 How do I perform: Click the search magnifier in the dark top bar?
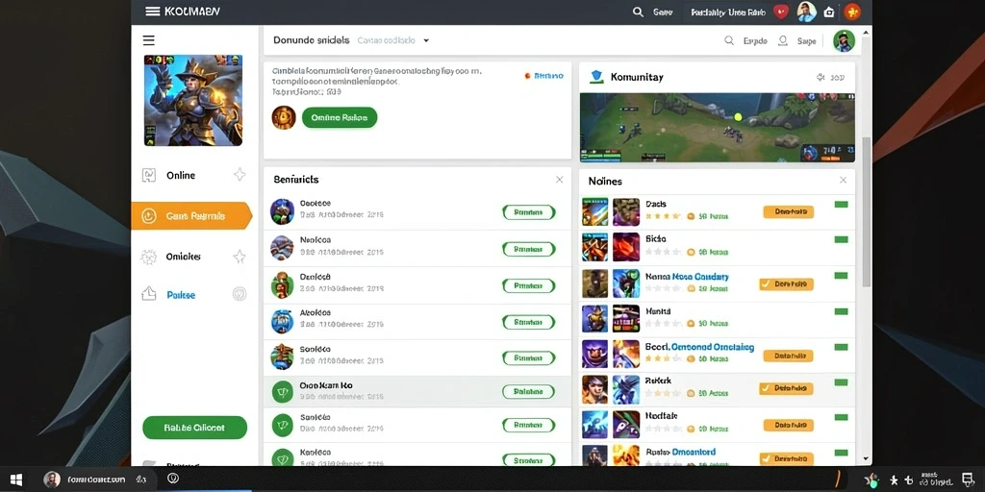point(638,12)
